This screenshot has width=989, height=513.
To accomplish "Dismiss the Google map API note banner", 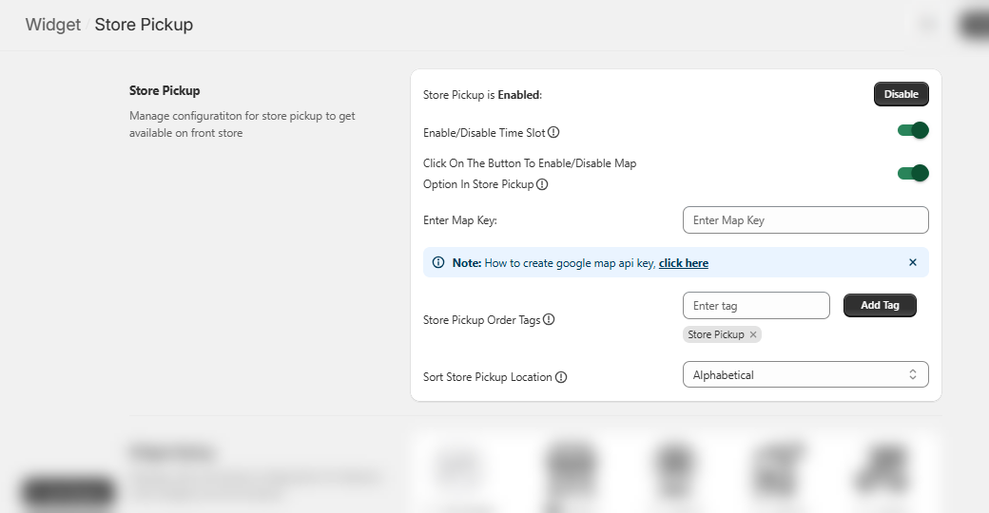I will coord(913,262).
